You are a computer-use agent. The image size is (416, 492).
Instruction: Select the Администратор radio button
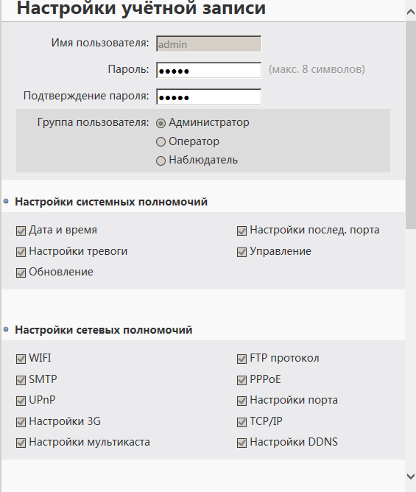161,123
